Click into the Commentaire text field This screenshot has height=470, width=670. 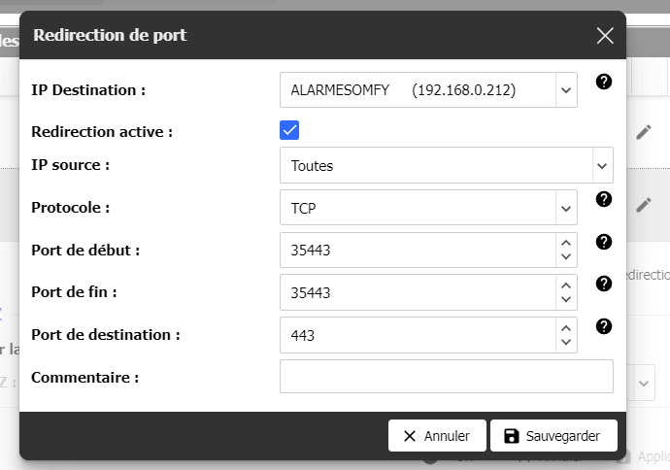point(446,377)
